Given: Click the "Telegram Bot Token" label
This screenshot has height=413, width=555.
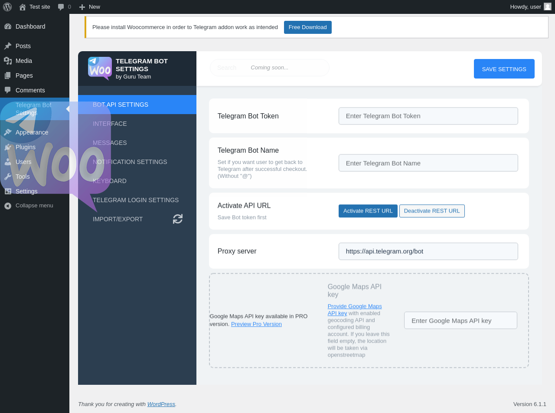Looking at the screenshot, I should point(248,116).
